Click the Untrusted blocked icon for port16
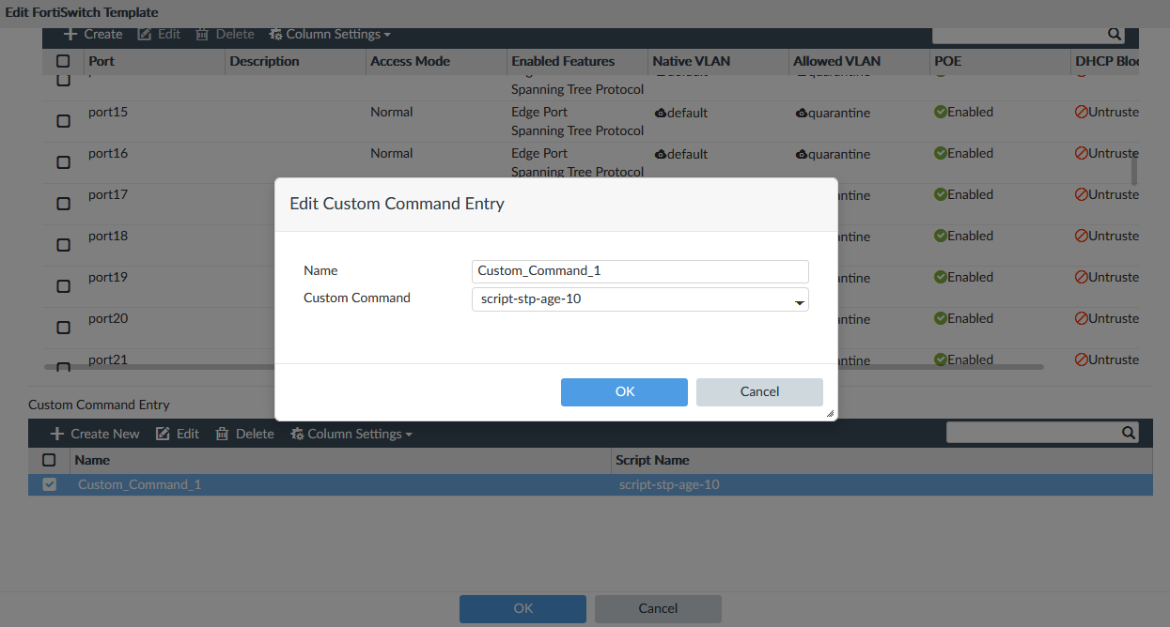The width and height of the screenshot is (1170, 627). coord(1082,153)
